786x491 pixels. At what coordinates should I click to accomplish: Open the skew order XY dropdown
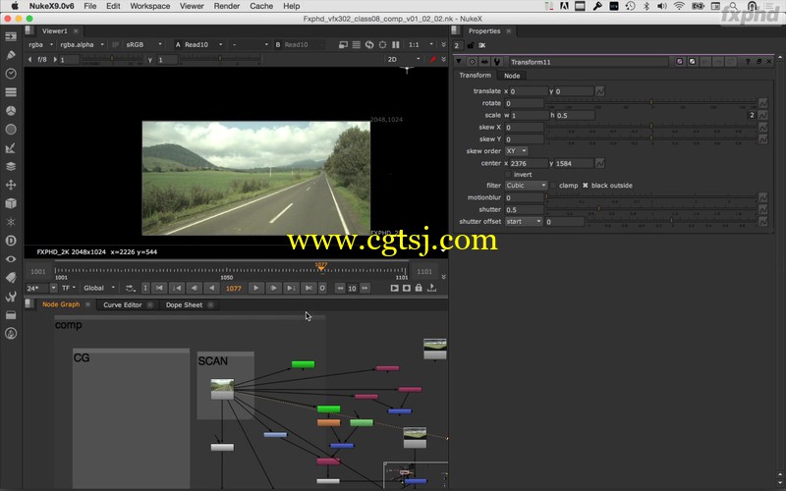pyautogui.click(x=516, y=151)
